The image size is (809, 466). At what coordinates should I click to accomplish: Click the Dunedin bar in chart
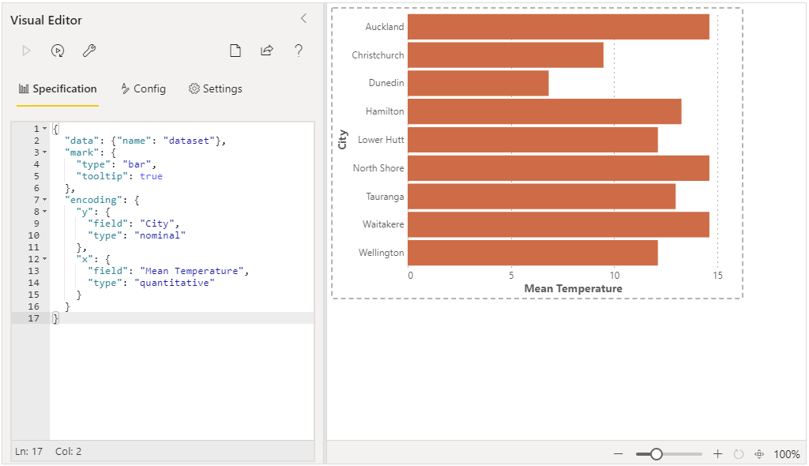478,83
